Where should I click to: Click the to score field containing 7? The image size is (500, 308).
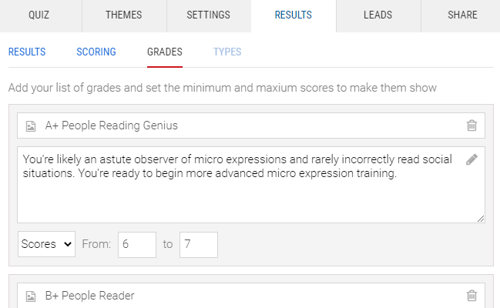click(x=199, y=245)
